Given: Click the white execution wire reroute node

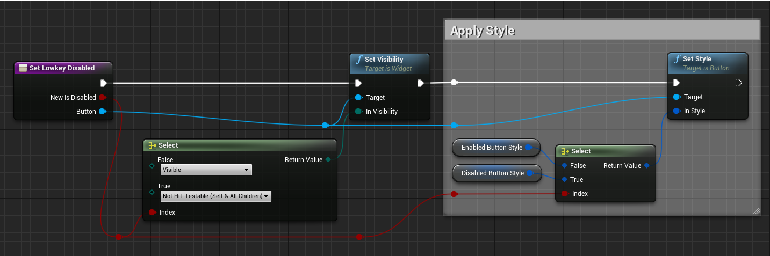Looking at the screenshot, I should (454, 83).
